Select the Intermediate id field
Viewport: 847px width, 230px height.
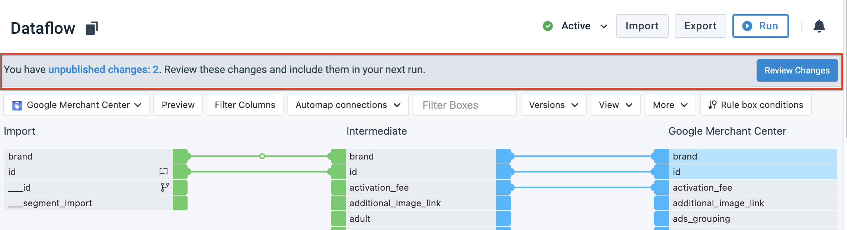[421, 172]
